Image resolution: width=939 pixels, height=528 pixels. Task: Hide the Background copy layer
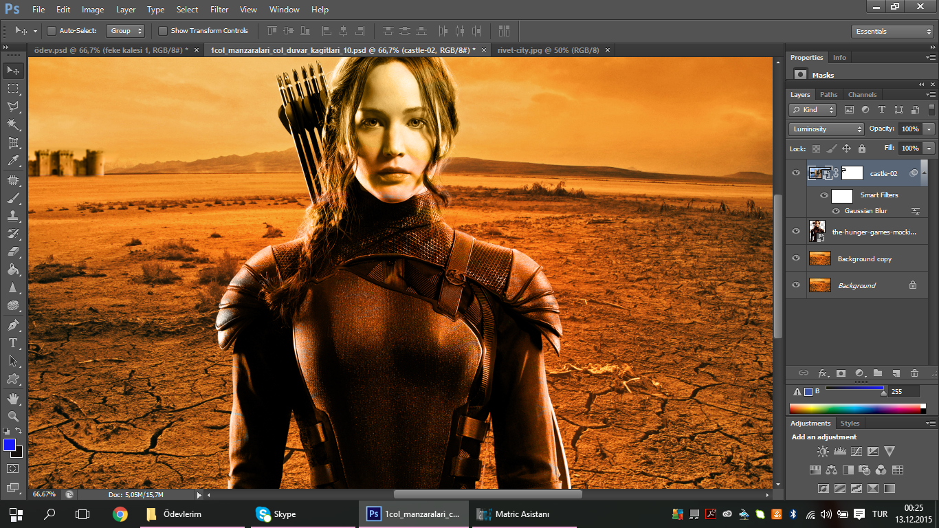796,258
